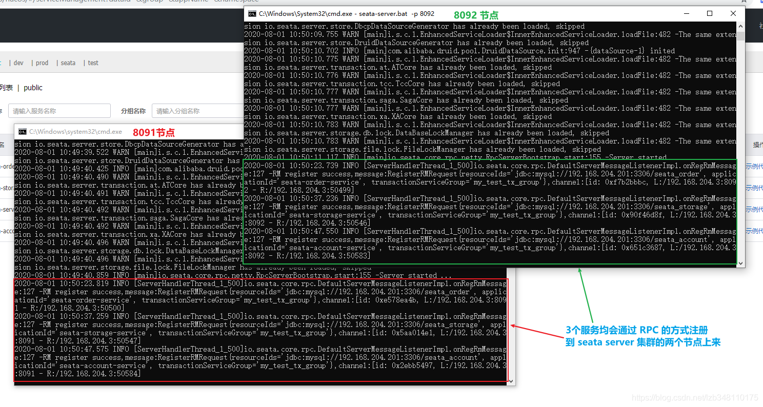Switch to the prod namespace tab
763x407 pixels.
42,63
